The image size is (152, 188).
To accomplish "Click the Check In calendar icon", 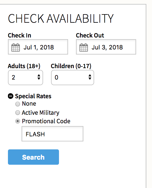I will [16, 47].
